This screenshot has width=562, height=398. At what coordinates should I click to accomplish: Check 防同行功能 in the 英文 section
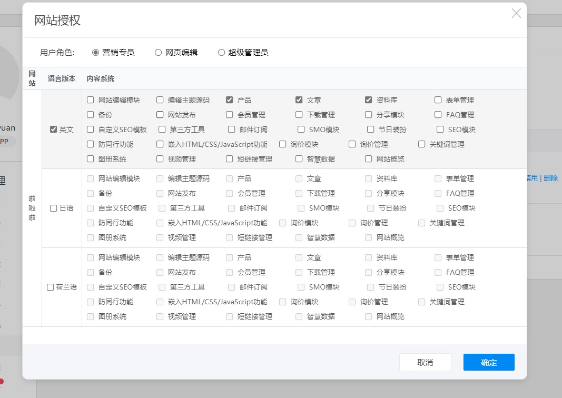90,144
